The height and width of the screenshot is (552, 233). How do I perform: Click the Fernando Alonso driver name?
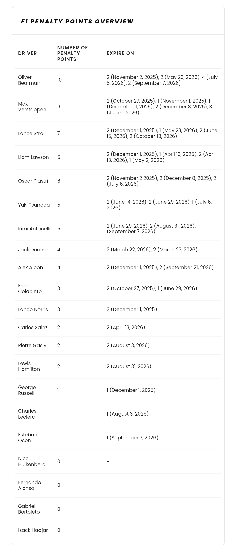click(29, 485)
